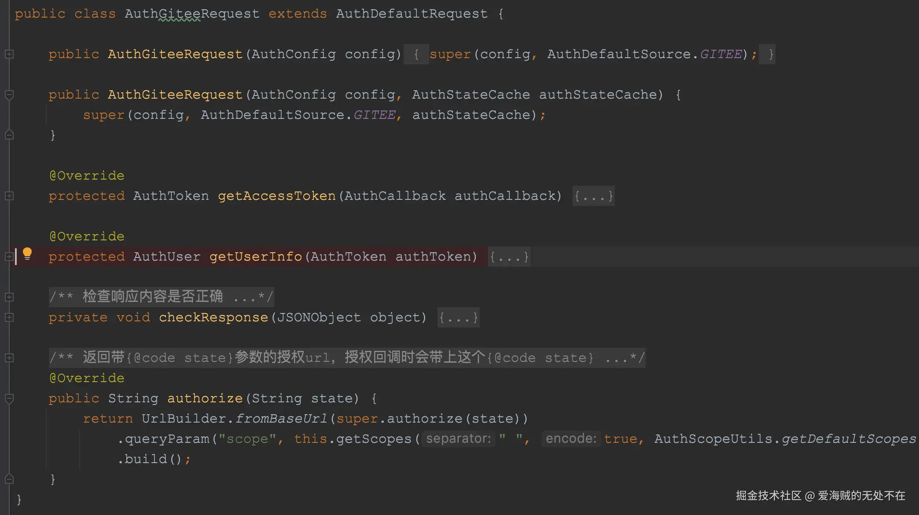Click the separator: parameter hint
This screenshot has width=919, height=515.
coord(458,439)
